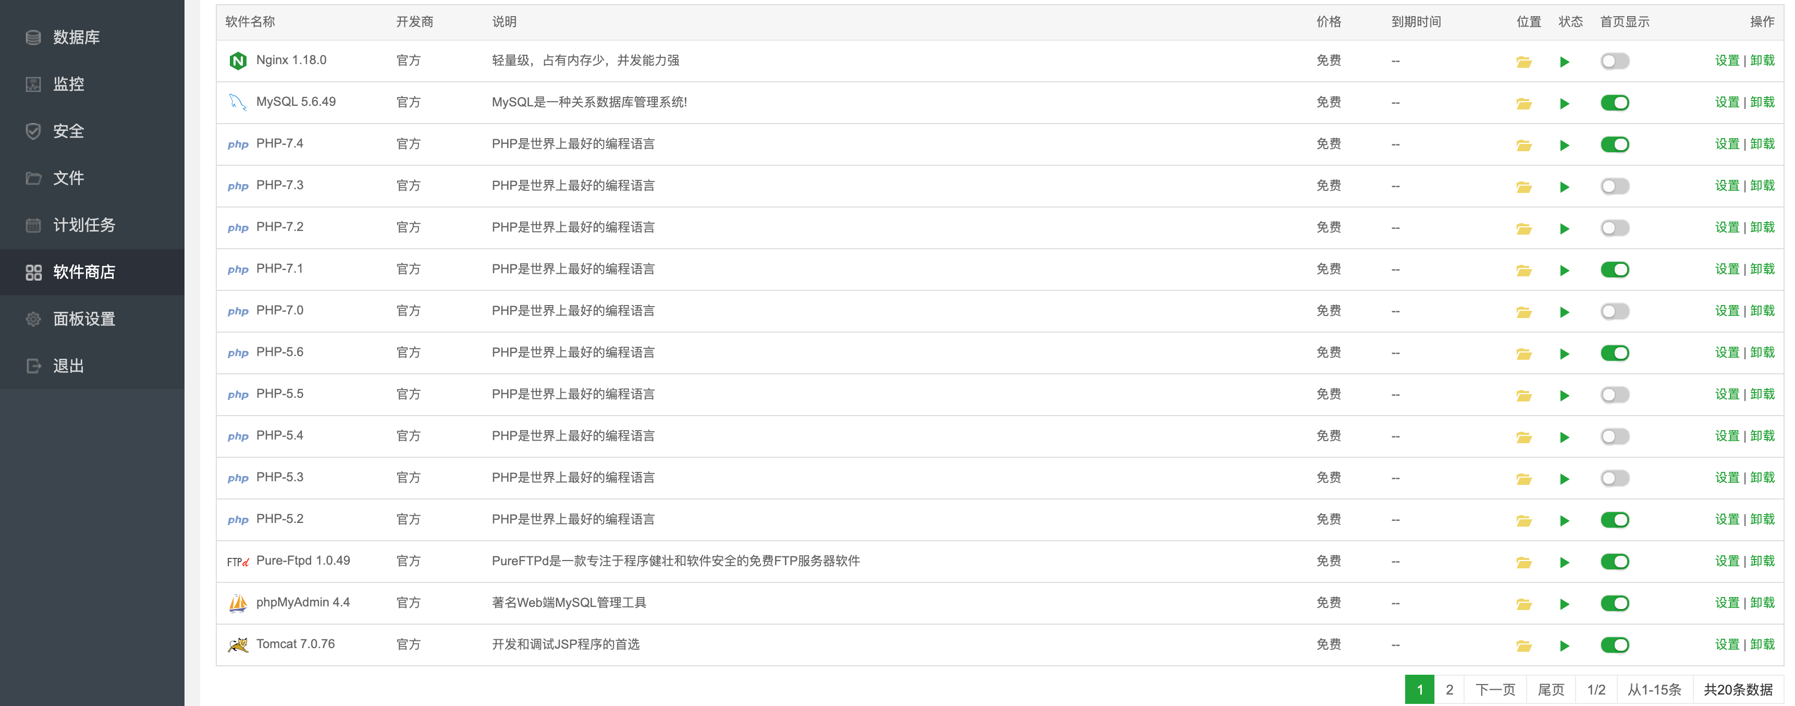
Task: Click 下一页 next page button
Action: pyautogui.click(x=1495, y=689)
